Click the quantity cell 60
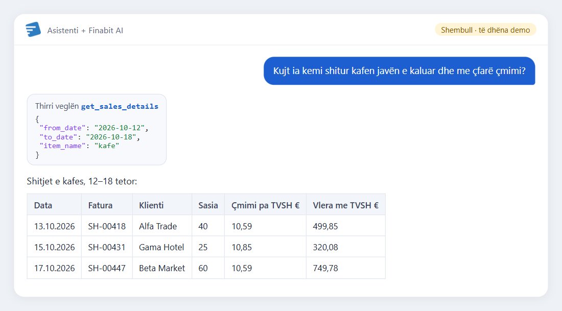This screenshot has height=311, width=562. [208, 268]
